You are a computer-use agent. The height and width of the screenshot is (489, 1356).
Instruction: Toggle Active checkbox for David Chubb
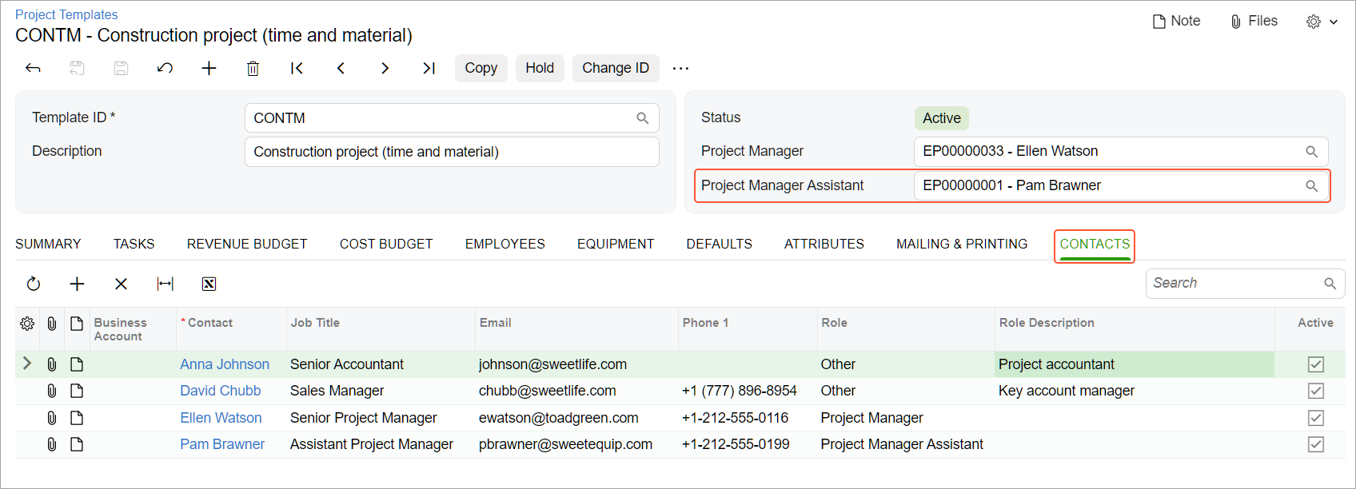click(x=1315, y=391)
